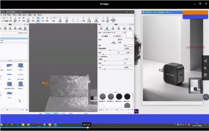This screenshot has width=209, height=131.
Task: Click the Multi-Material button
Action: [x=118, y=36]
